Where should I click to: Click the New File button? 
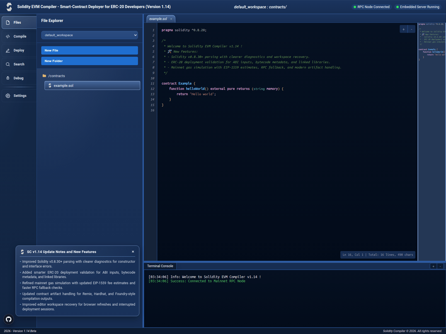tap(89, 50)
